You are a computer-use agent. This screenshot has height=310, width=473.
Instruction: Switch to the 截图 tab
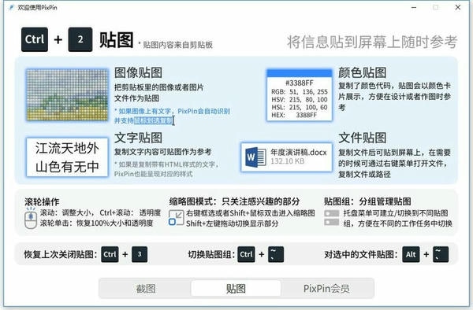pos(146,289)
